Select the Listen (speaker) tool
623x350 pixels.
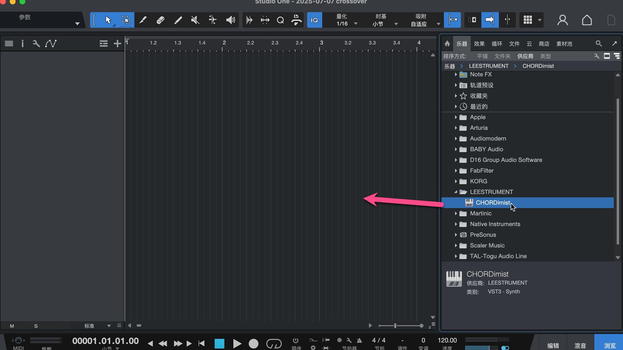click(x=230, y=20)
